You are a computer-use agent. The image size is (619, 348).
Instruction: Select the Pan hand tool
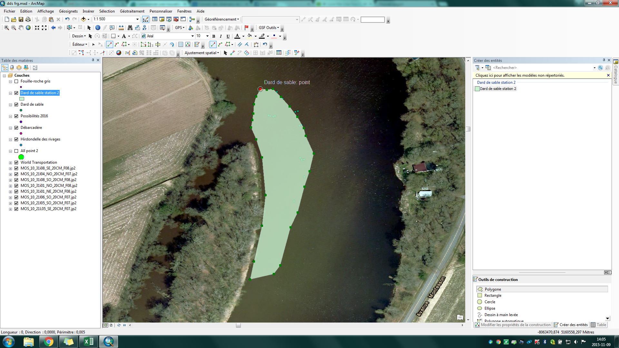[x=21, y=28]
